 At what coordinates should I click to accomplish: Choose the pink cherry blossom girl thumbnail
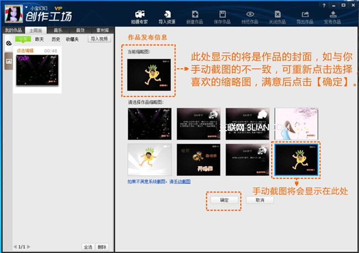(296, 124)
